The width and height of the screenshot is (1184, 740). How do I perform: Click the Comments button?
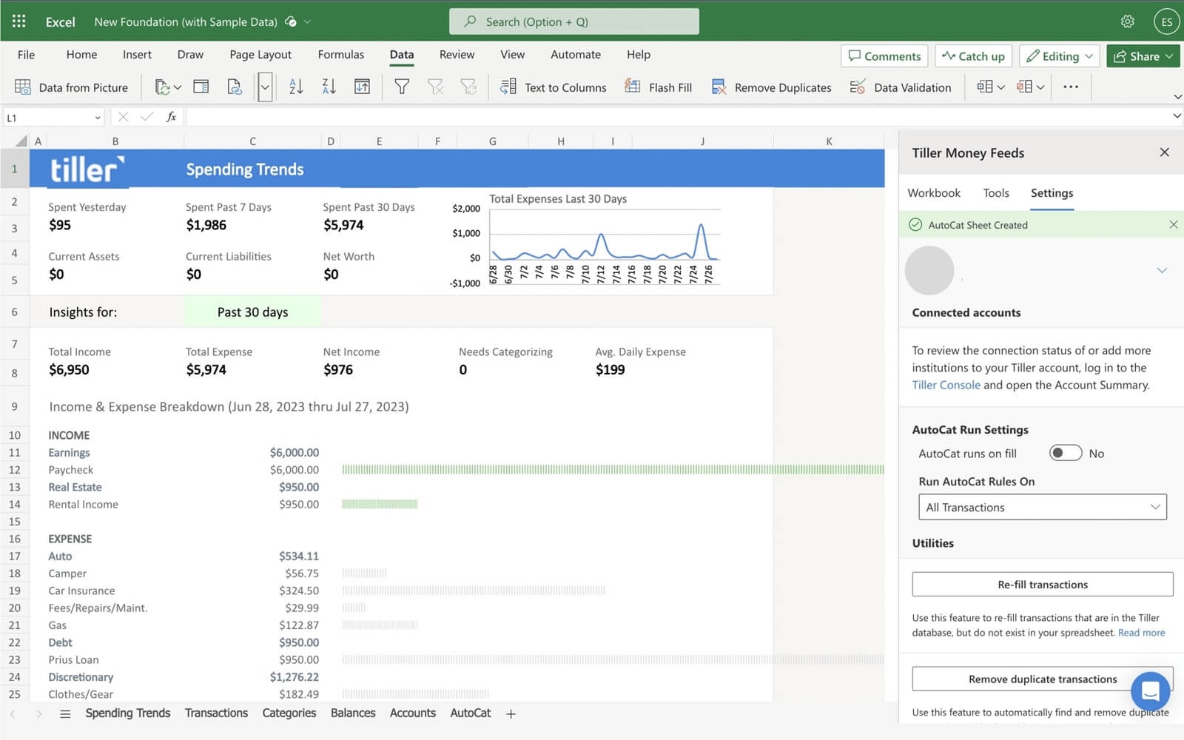click(x=884, y=56)
